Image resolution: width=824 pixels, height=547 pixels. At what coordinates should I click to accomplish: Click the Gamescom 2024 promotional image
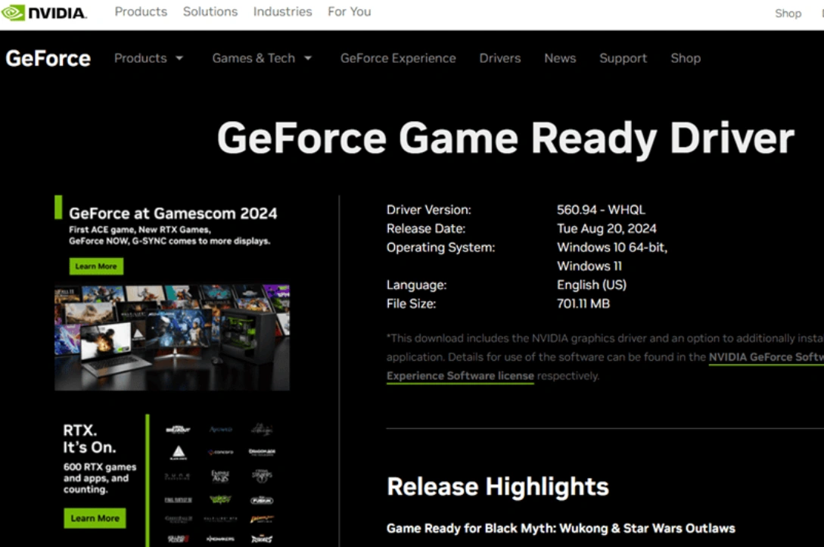click(x=172, y=337)
